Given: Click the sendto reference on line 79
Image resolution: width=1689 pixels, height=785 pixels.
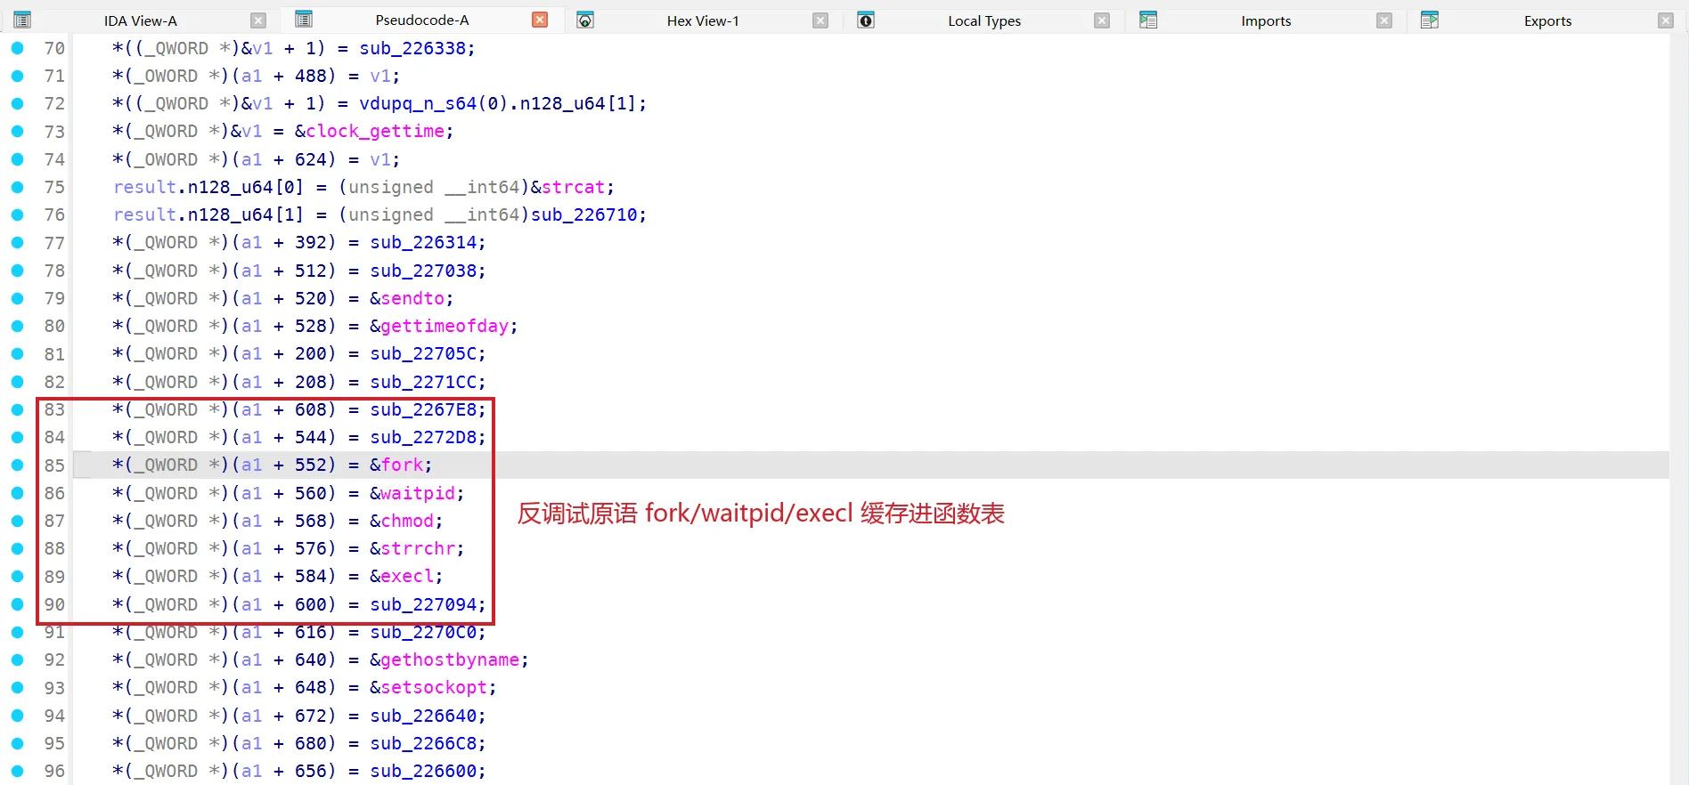Looking at the screenshot, I should (412, 298).
